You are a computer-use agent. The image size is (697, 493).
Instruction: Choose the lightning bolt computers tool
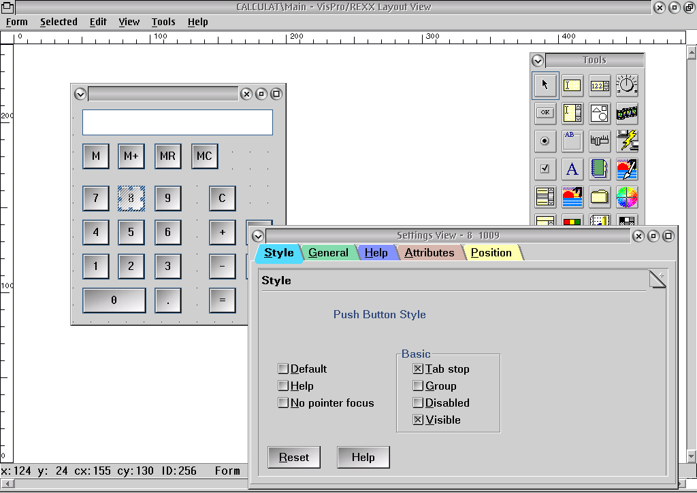click(627, 141)
